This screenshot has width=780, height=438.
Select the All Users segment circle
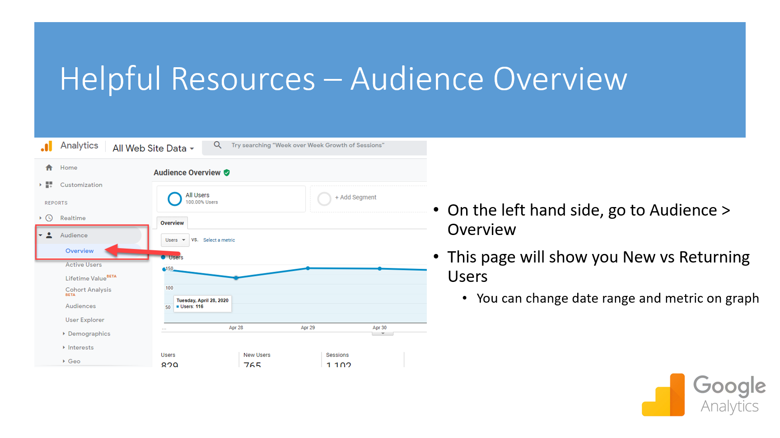click(174, 198)
